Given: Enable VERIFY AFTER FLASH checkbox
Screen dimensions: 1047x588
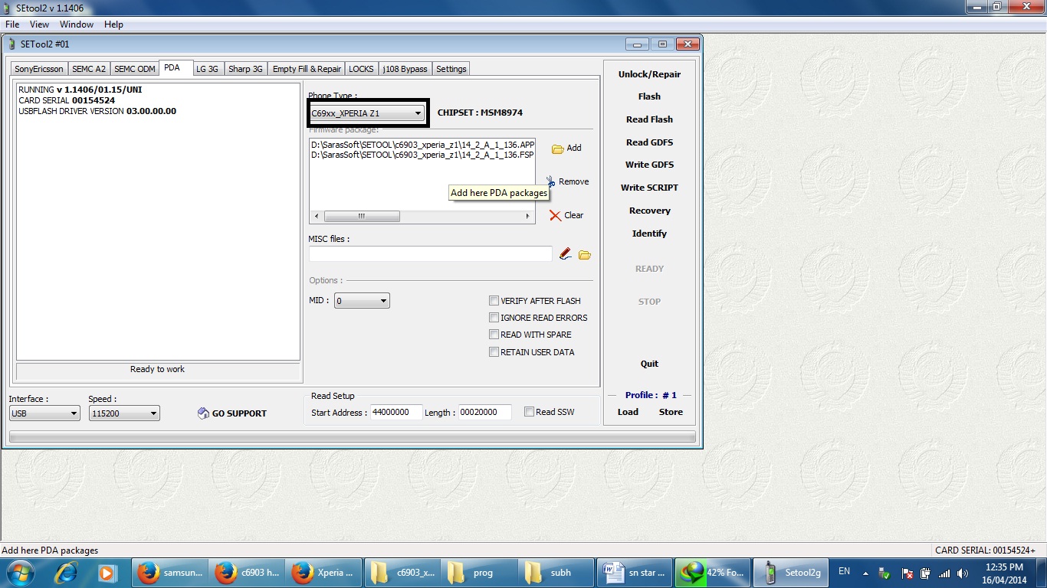Looking at the screenshot, I should click(494, 301).
